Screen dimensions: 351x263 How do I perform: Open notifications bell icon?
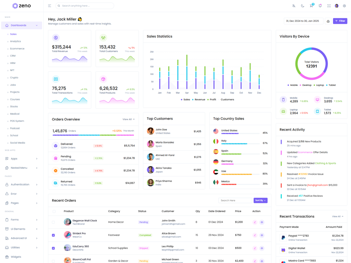click(320, 6)
